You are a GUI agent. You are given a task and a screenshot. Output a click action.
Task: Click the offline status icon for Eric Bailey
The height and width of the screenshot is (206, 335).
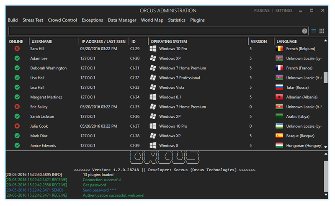coord(17,107)
